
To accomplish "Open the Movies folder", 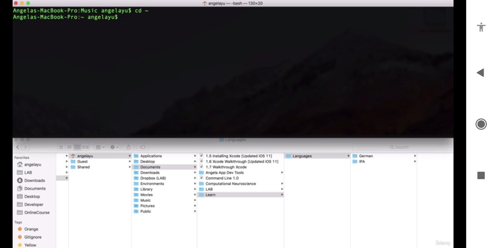I will (x=165, y=195).
